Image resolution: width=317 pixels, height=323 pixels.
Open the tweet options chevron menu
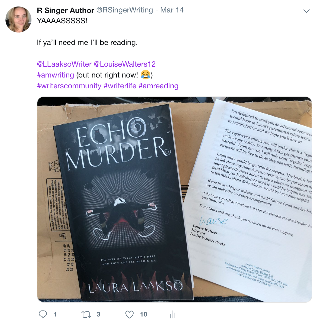[306, 11]
